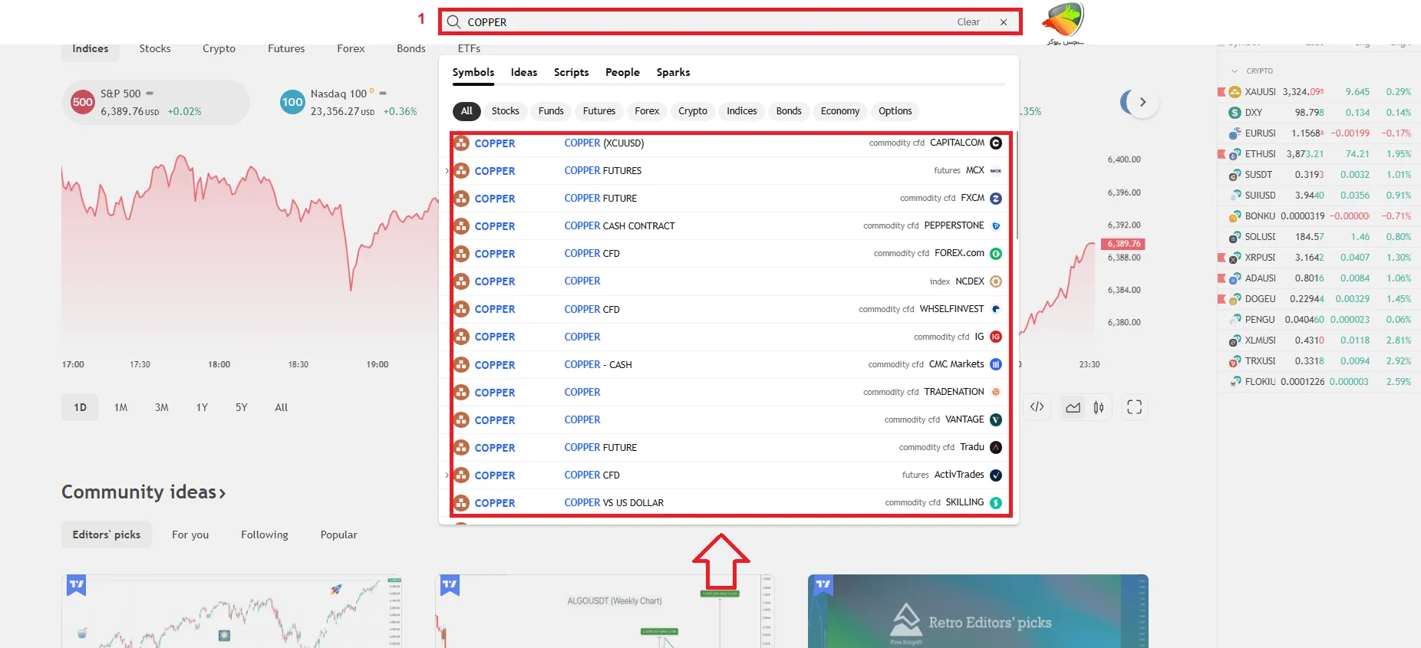This screenshot has height=648, width=1421.
Task: Switch to the Ideas search tab
Action: coord(523,72)
